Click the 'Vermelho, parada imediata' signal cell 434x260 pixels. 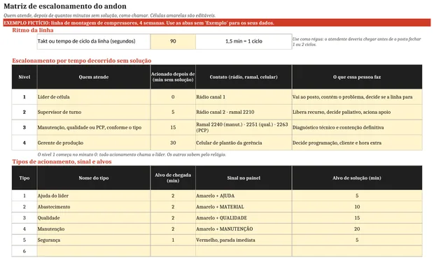coord(244,240)
